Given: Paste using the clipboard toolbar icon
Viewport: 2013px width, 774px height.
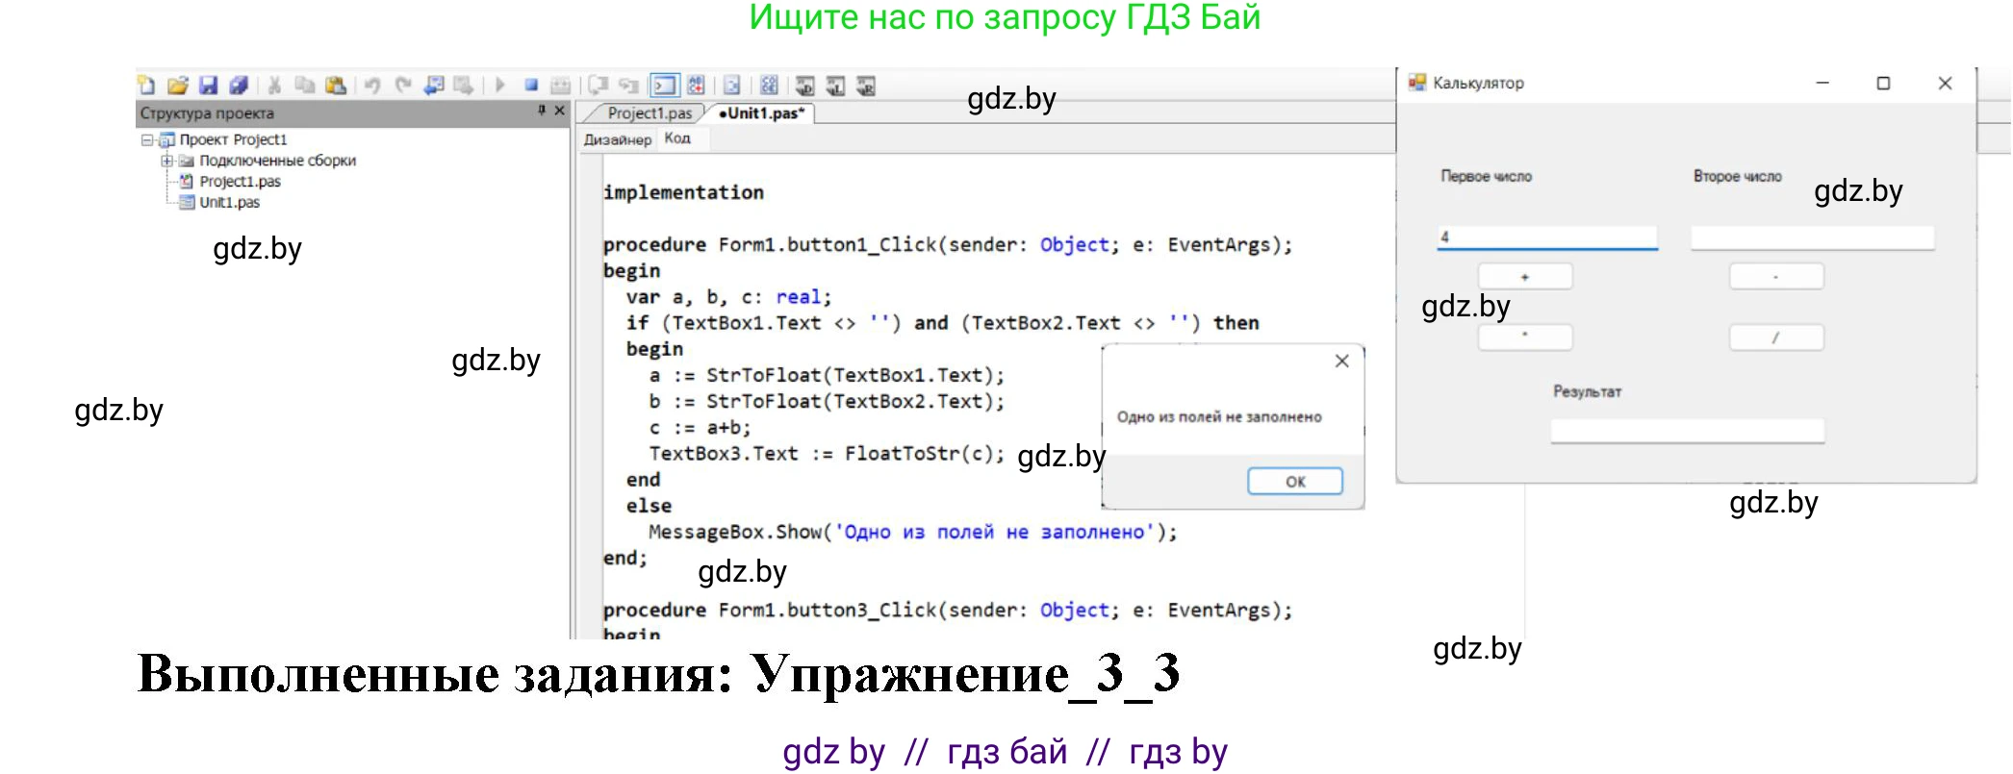Looking at the screenshot, I should 336,86.
